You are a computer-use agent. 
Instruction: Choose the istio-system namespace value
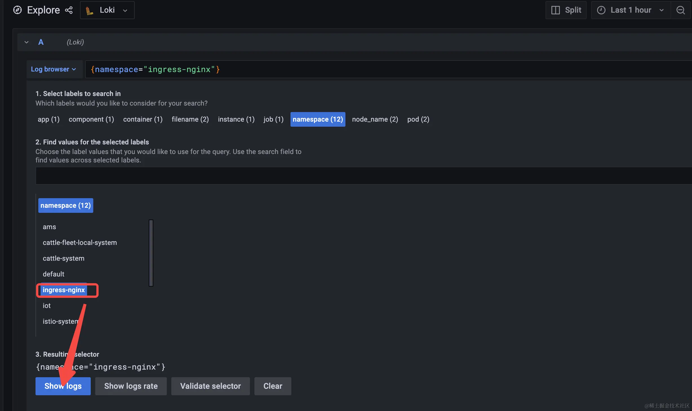tap(61, 321)
